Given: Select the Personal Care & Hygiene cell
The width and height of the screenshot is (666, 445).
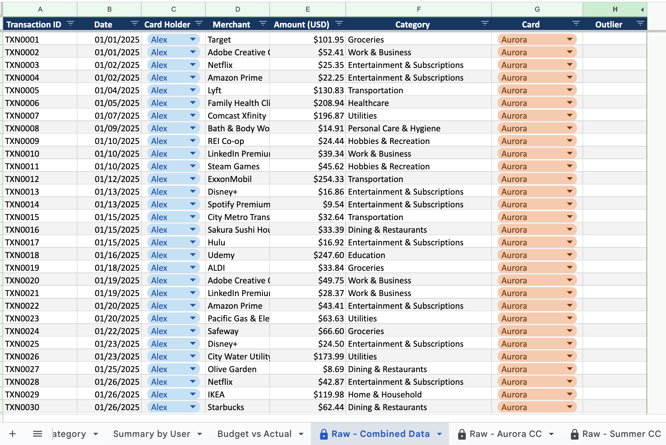Looking at the screenshot, I should pos(419,128).
